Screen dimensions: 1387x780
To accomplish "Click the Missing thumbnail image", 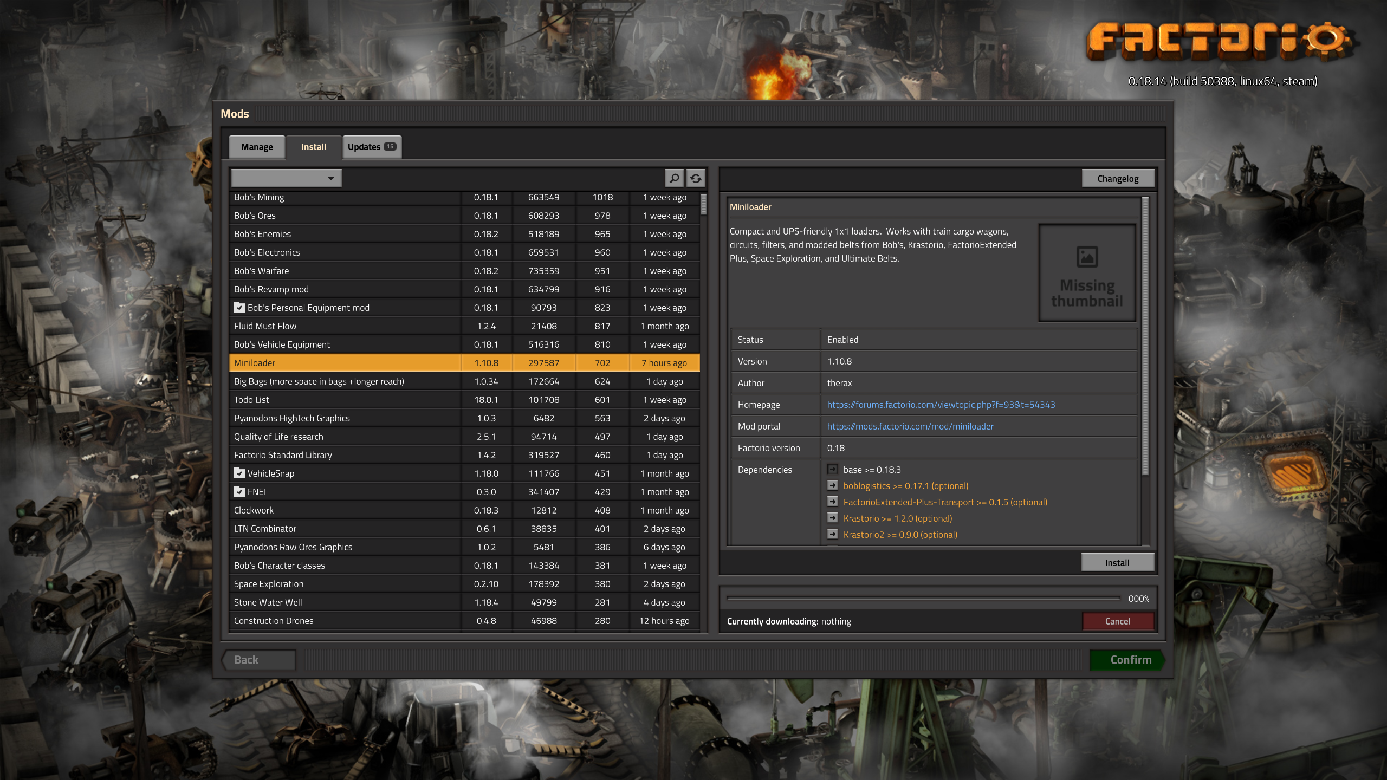I will click(x=1087, y=272).
